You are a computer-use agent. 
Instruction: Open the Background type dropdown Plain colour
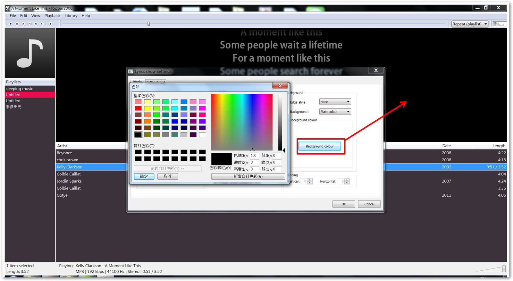(x=335, y=112)
